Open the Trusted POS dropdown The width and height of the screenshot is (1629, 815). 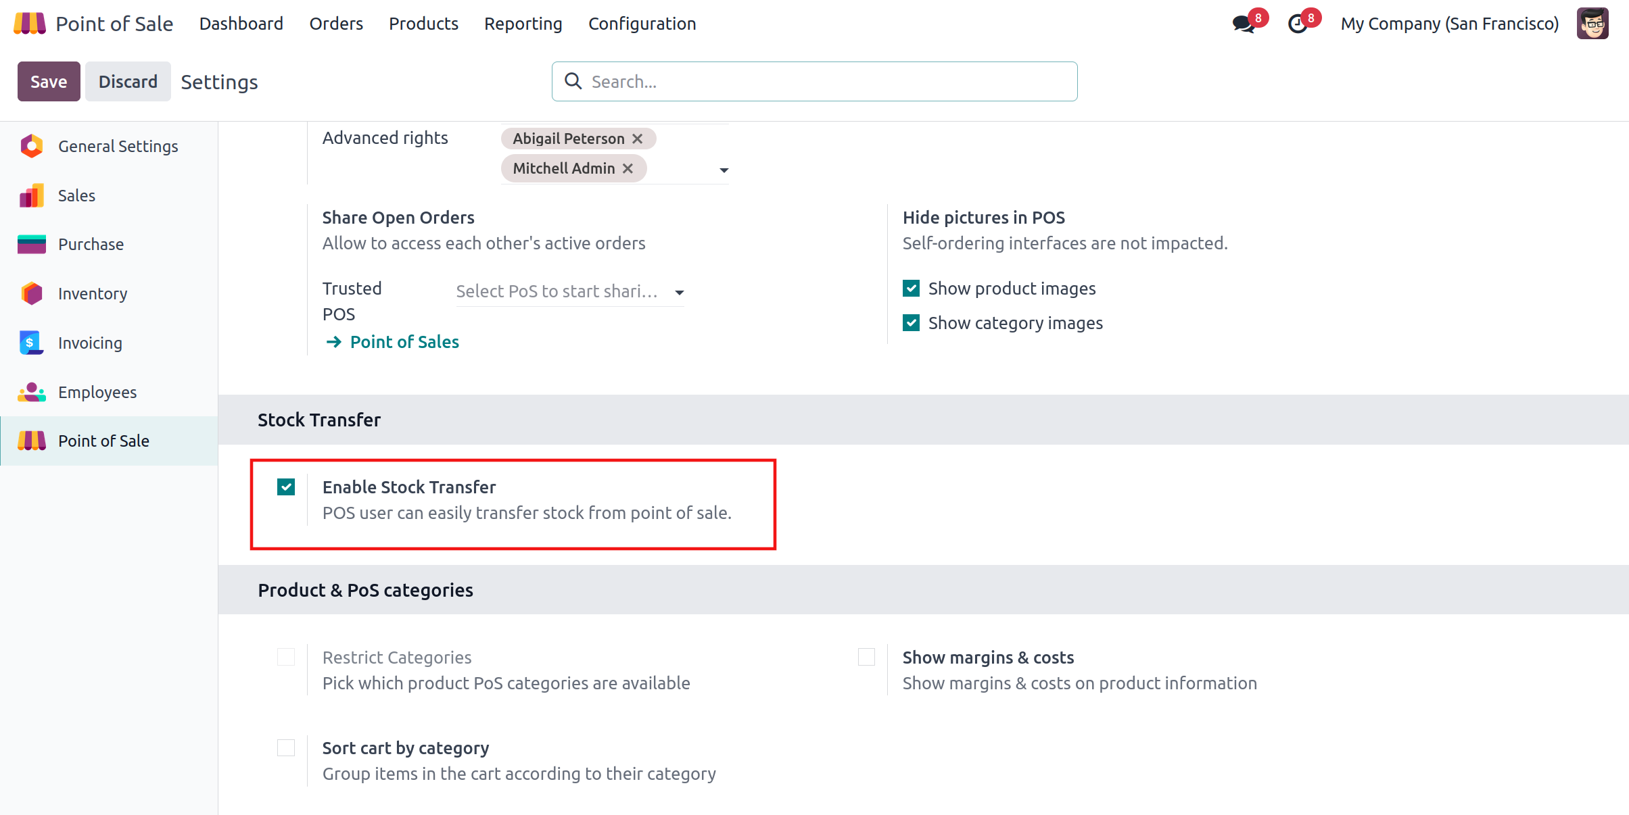coord(679,293)
